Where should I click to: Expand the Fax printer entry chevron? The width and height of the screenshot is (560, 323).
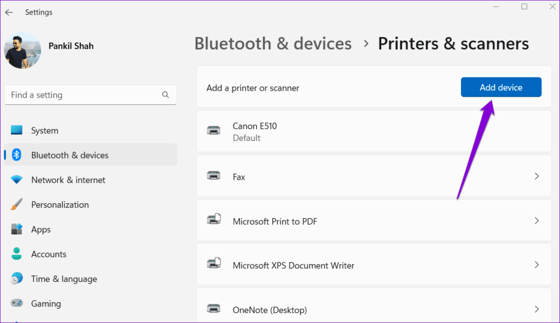click(x=536, y=177)
